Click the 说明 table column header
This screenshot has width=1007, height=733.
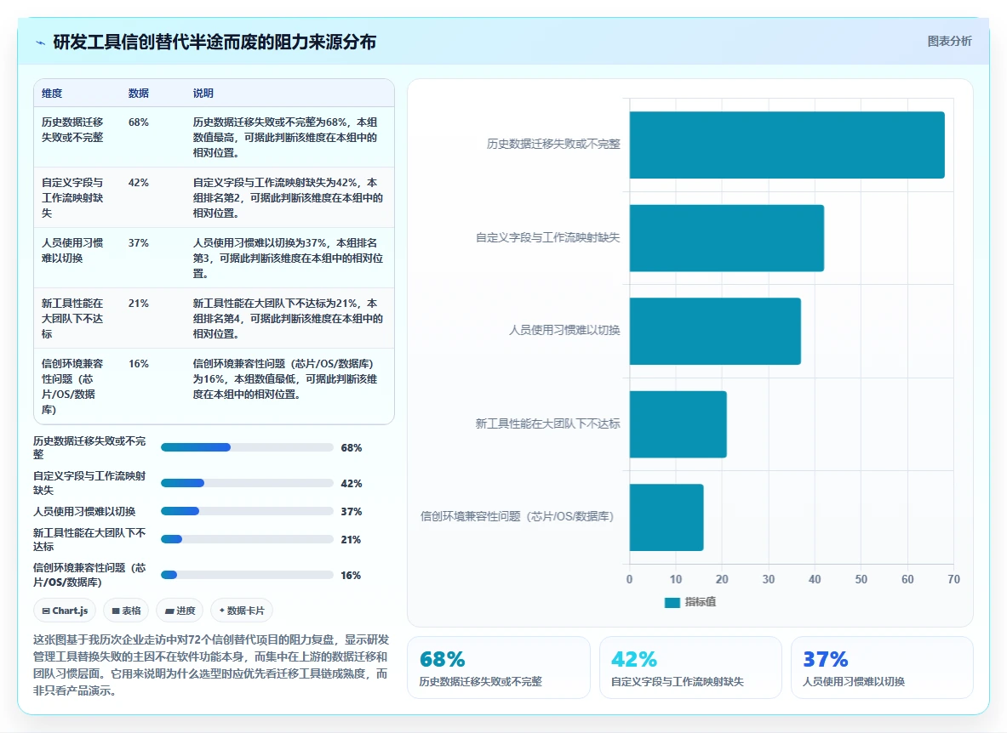point(203,93)
